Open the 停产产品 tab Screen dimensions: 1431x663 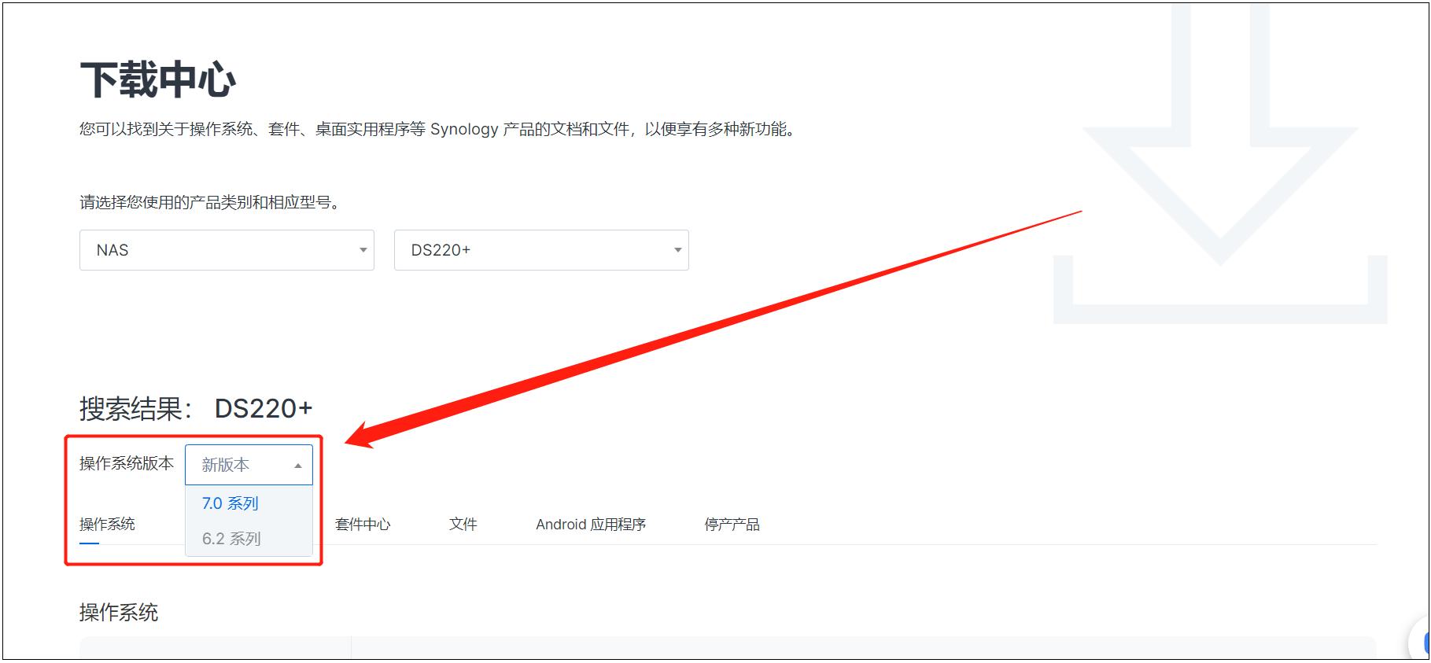tap(732, 525)
